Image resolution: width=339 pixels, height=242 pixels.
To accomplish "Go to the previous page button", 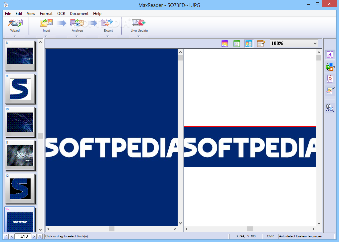I will pyautogui.click(x=12, y=236).
